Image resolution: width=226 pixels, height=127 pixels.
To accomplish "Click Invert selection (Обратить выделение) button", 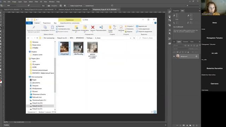I will (144, 31).
